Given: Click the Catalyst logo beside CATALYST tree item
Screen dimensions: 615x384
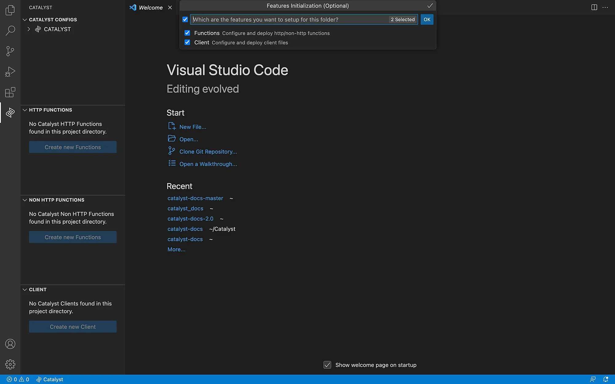Looking at the screenshot, I should [38, 29].
